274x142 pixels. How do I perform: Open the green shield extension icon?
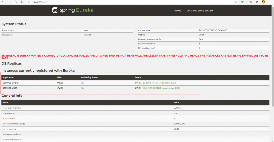(x=242, y=2)
